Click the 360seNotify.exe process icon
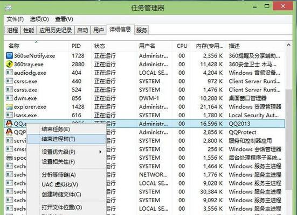The height and width of the screenshot is (215, 297). [x=9, y=56]
